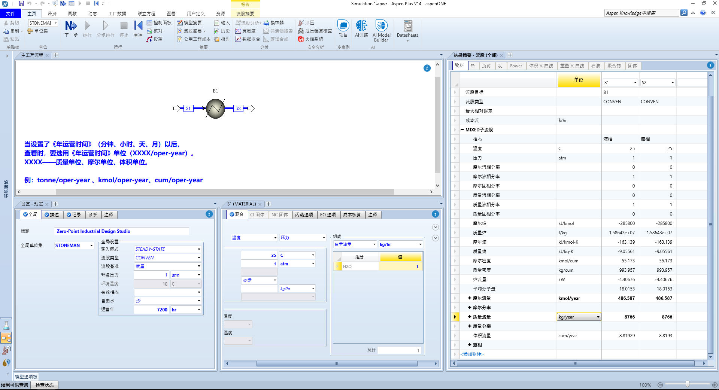Open the Model Palette (模型选项板) tab
Image resolution: width=719 pixels, height=390 pixels.
tap(26, 377)
